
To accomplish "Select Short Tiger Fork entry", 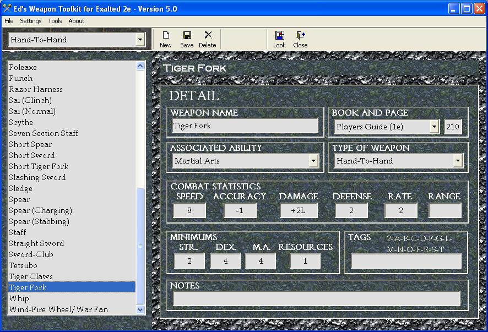I will click(x=72, y=166).
